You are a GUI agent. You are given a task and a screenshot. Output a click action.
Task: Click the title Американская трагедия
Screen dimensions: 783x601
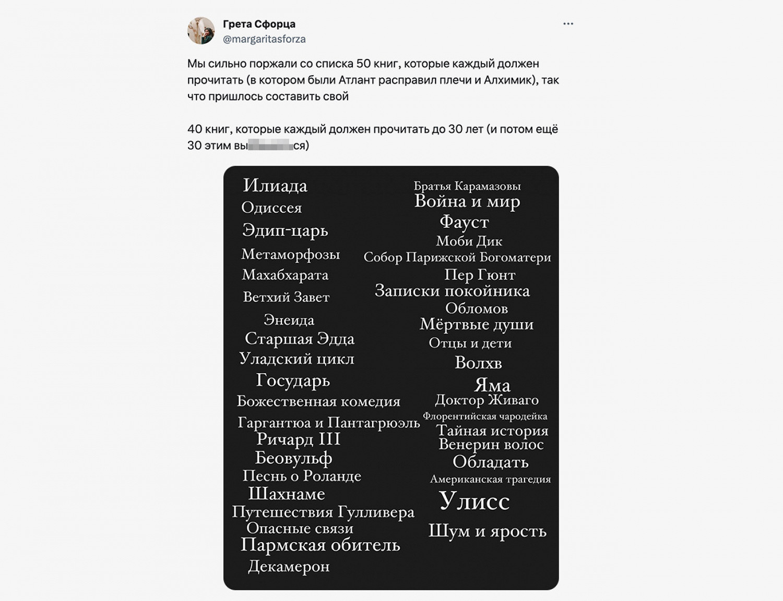490,479
